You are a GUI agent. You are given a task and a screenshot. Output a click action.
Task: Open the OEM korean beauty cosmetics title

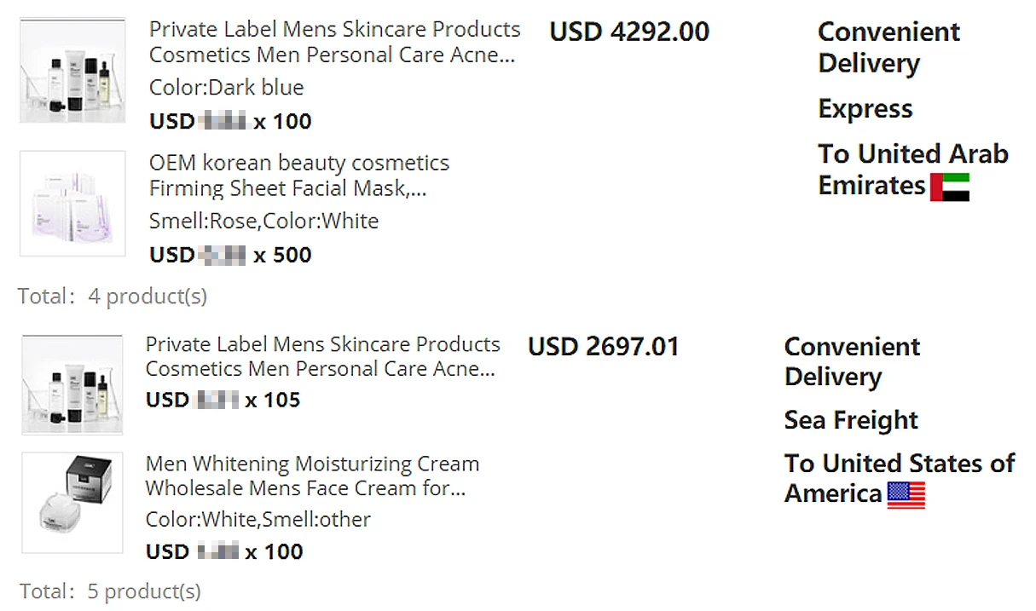(x=298, y=176)
